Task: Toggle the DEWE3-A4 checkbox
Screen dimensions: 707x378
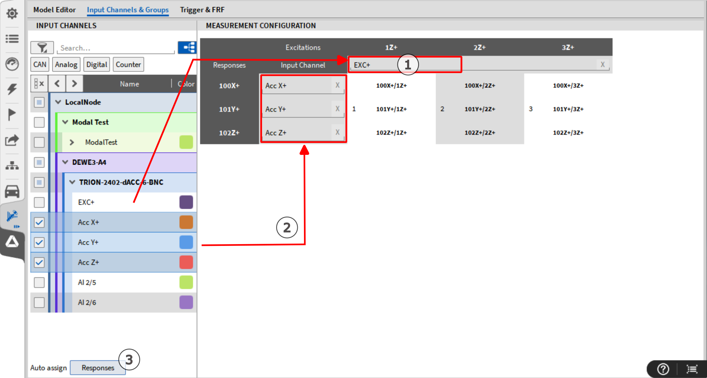Action: pyautogui.click(x=39, y=162)
